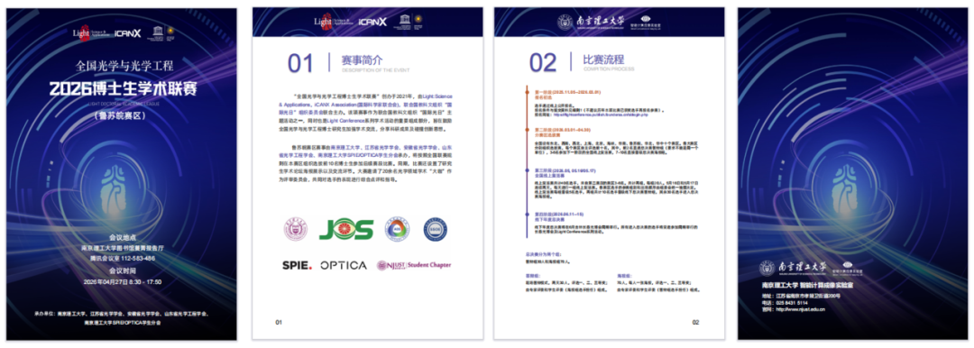Click the green JOS logo

(346, 229)
